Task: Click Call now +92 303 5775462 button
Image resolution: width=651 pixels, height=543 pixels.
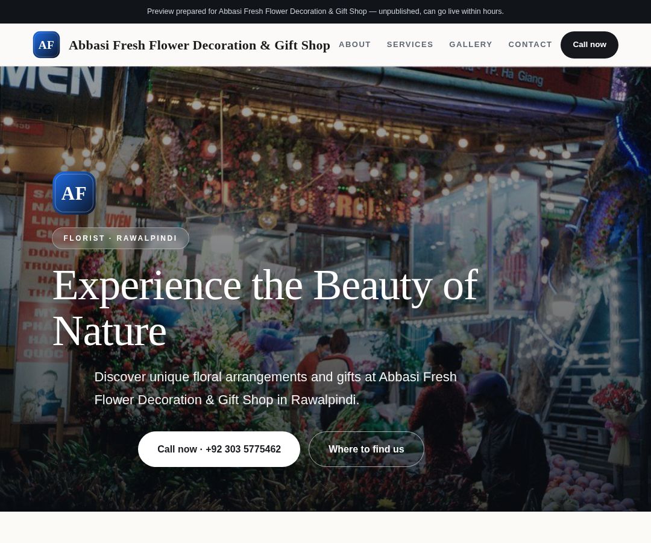Action: tap(219, 449)
